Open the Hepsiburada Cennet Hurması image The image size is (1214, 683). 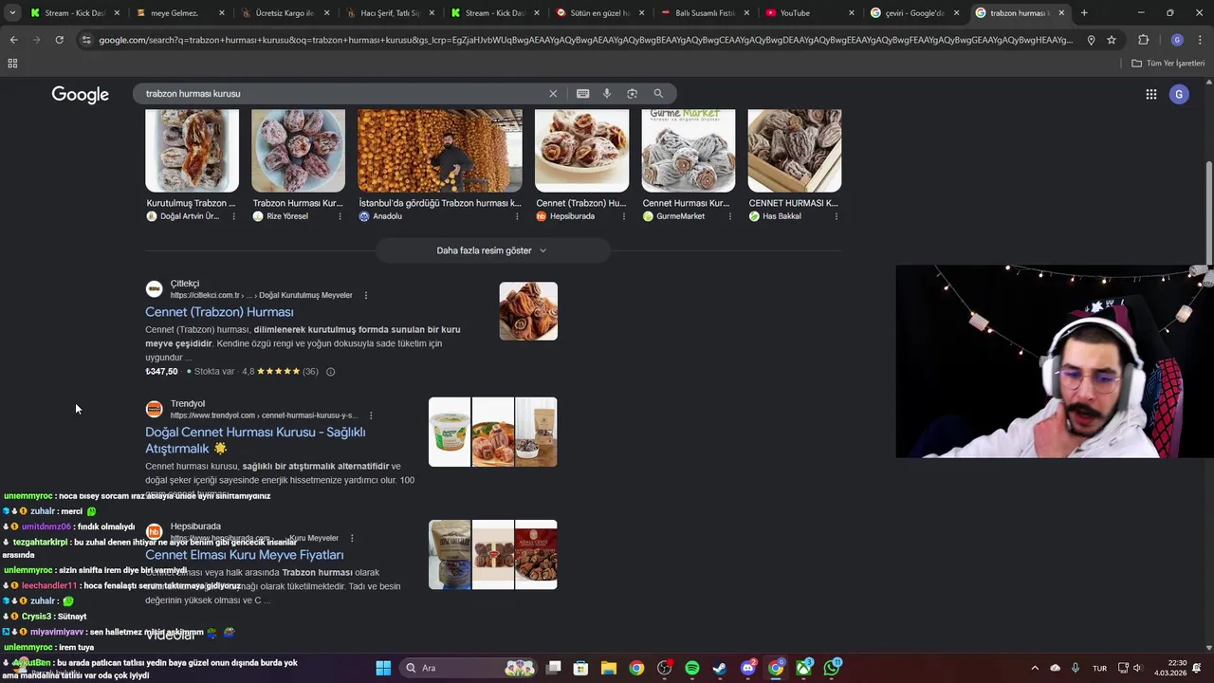click(581, 151)
